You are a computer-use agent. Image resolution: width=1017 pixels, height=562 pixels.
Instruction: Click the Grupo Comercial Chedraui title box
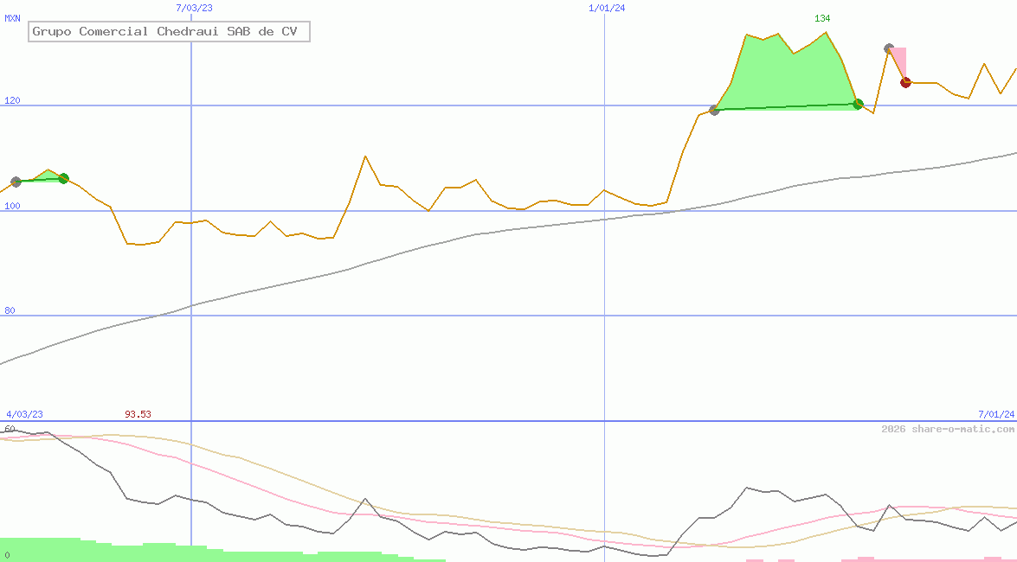(169, 32)
